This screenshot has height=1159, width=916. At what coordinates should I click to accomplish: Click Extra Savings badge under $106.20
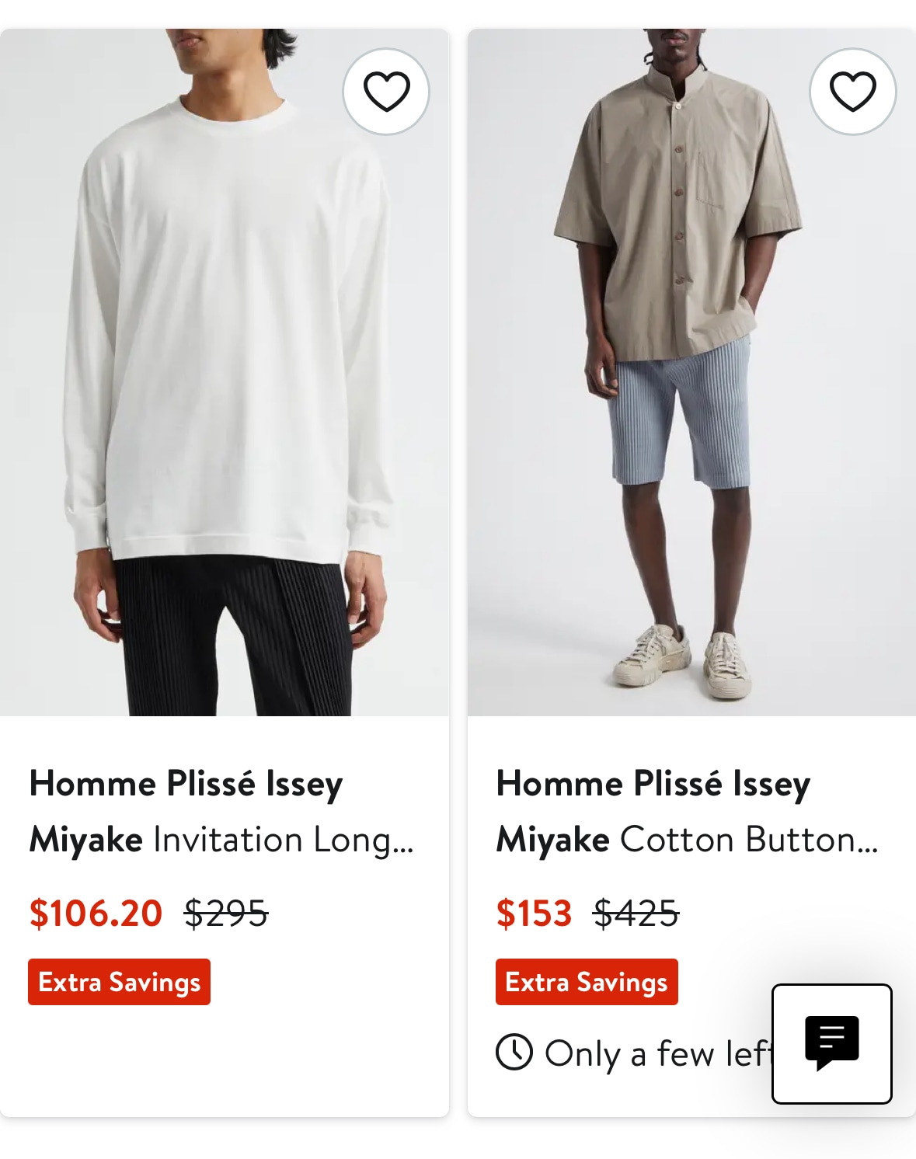point(120,982)
